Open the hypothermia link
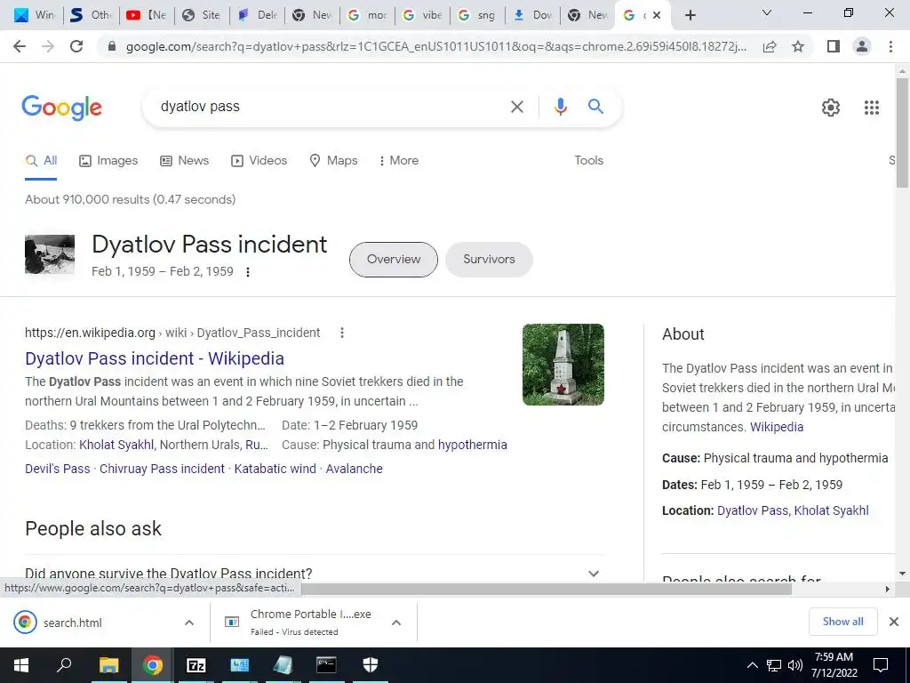 (473, 445)
